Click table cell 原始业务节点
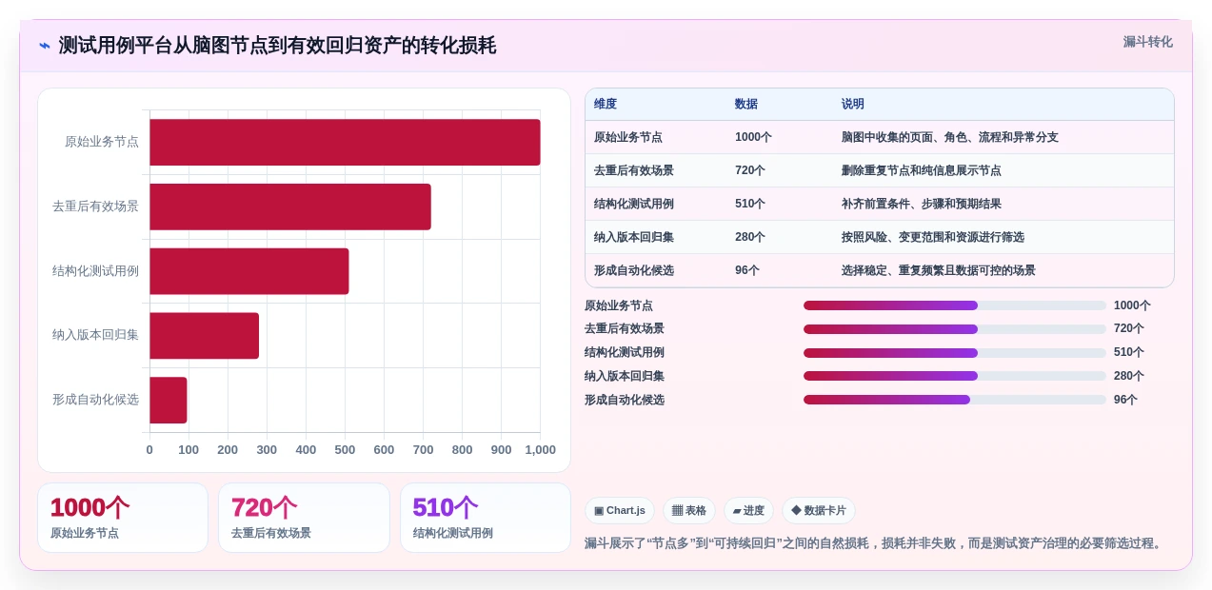1212x590 pixels. pos(628,137)
